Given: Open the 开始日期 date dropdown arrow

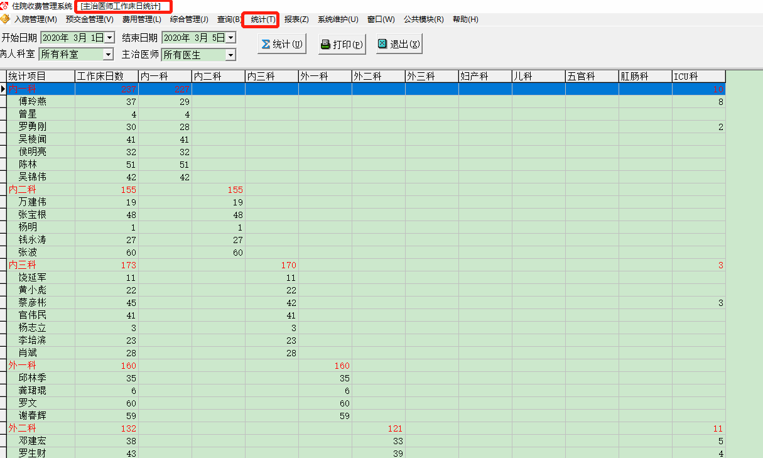Looking at the screenshot, I should [x=110, y=38].
